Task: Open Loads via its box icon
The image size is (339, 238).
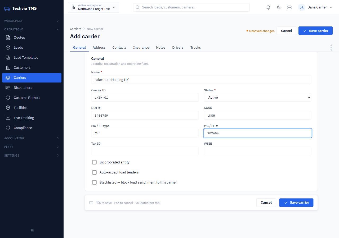Action: coord(8,48)
